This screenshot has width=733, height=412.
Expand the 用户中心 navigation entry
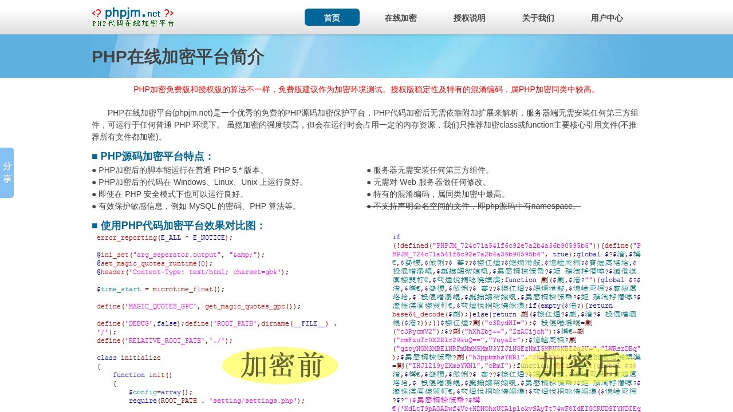(x=606, y=18)
